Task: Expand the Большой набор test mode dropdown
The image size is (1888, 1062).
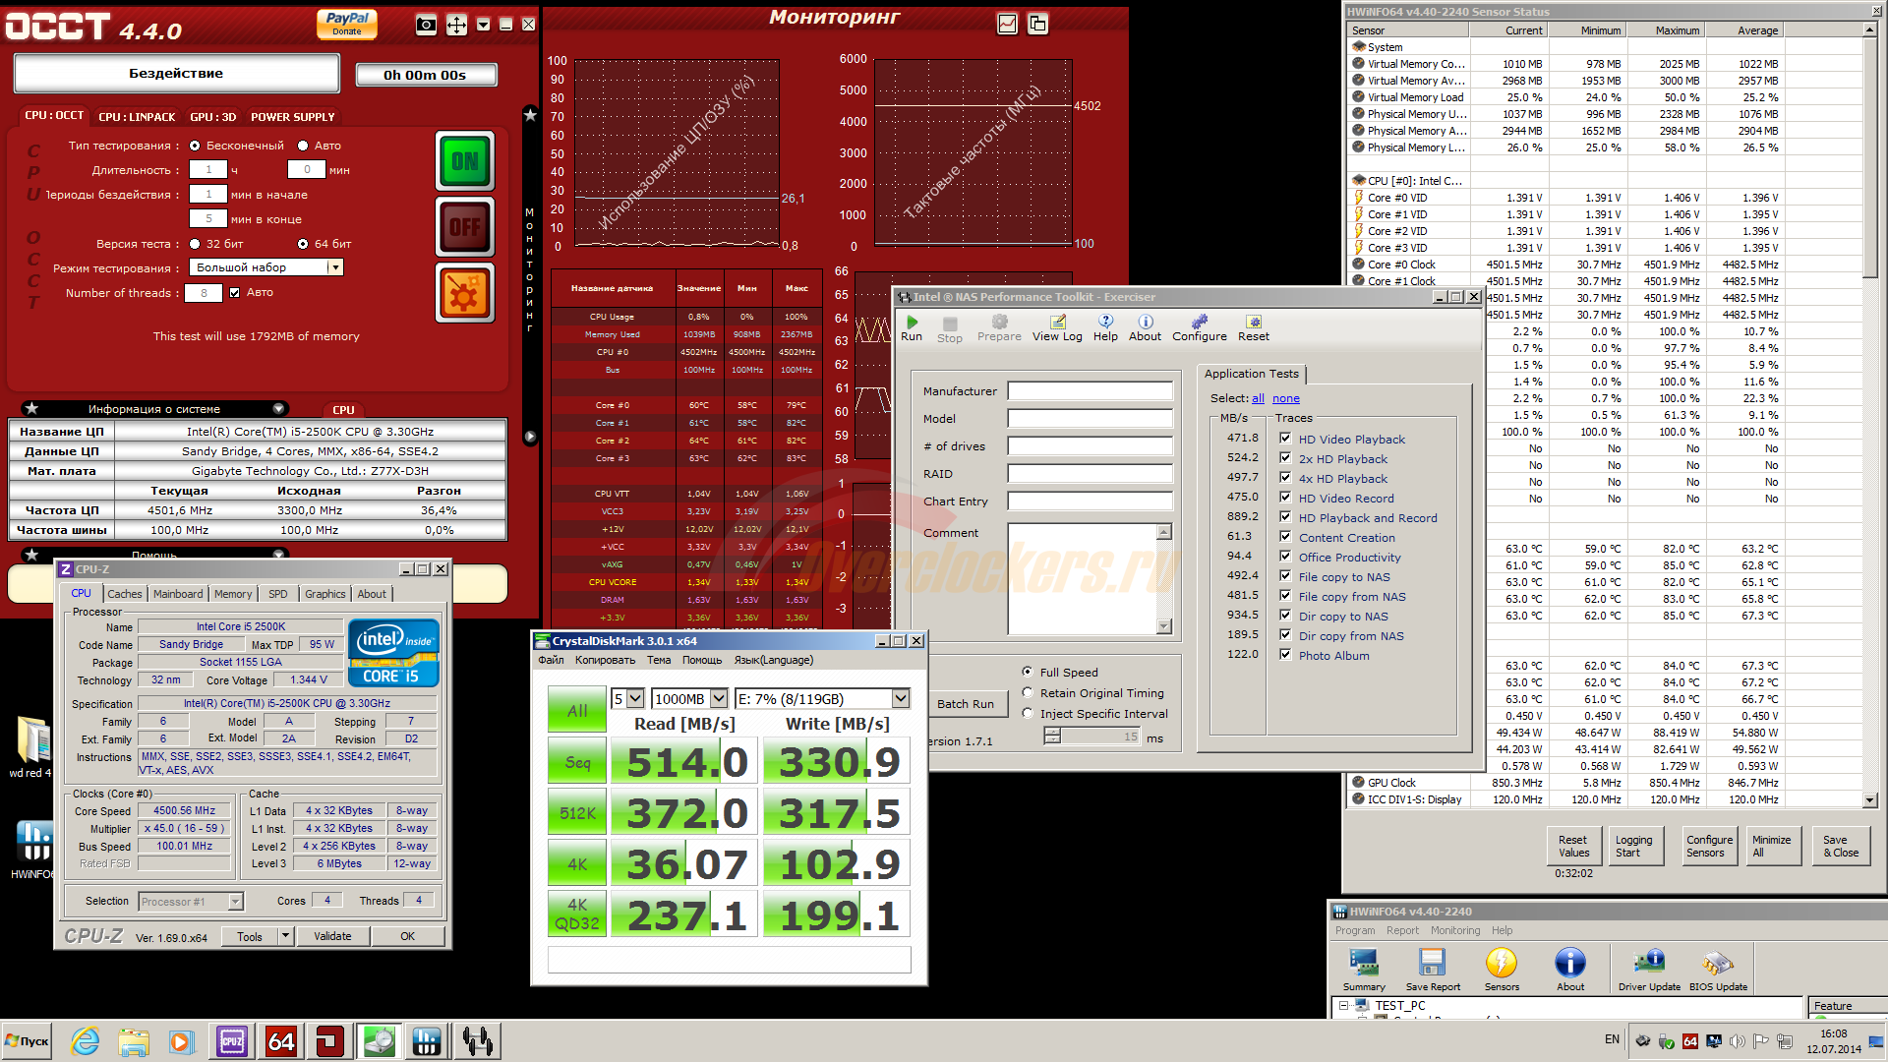Action: point(335,267)
